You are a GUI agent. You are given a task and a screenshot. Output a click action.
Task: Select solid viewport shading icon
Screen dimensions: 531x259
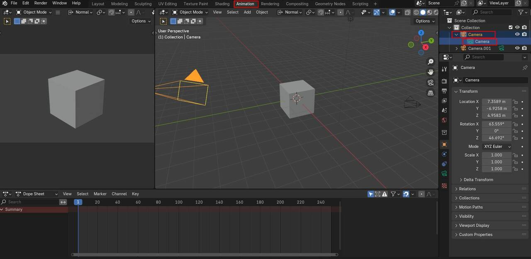pyautogui.click(x=423, y=12)
